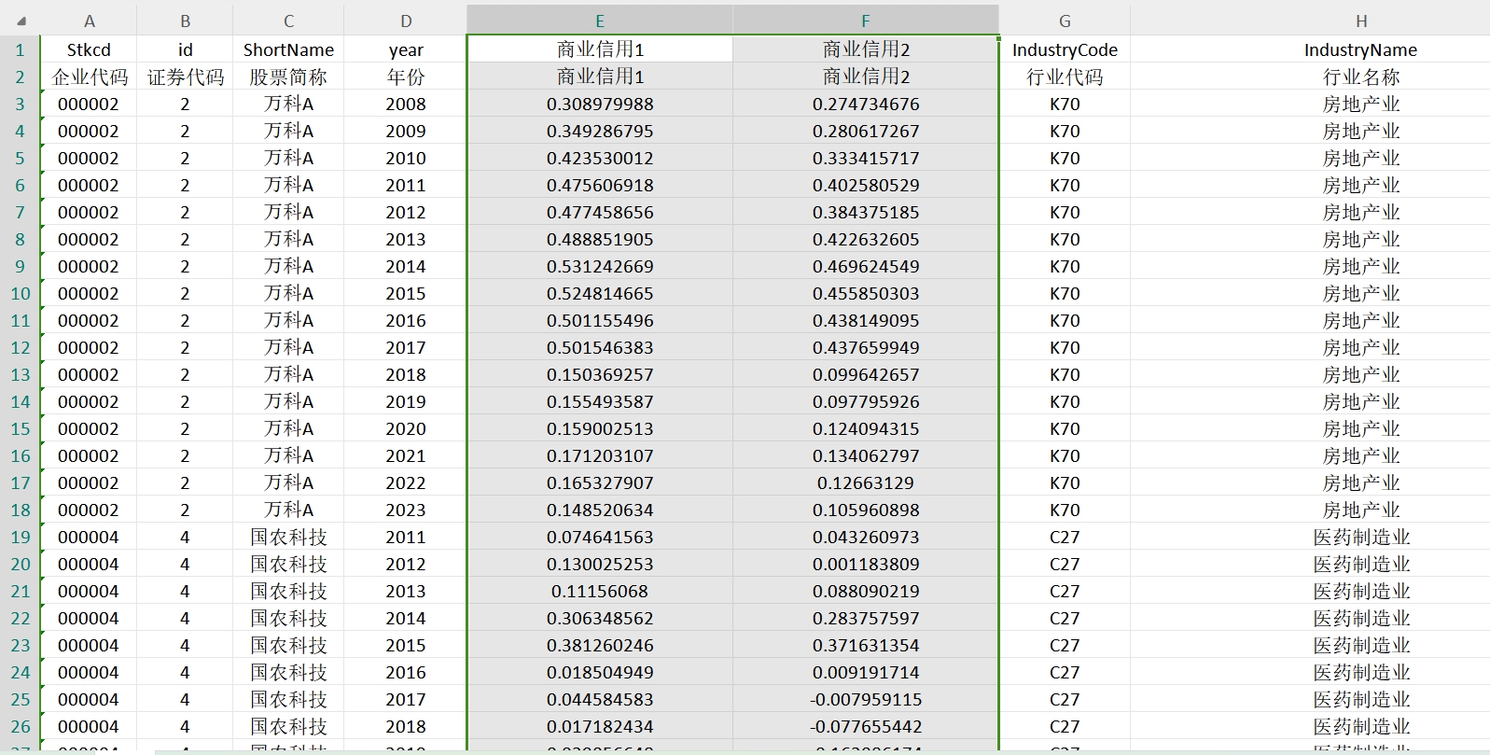Click the select-all corner triangle
This screenshot has width=1490, height=755.
pos(21,21)
